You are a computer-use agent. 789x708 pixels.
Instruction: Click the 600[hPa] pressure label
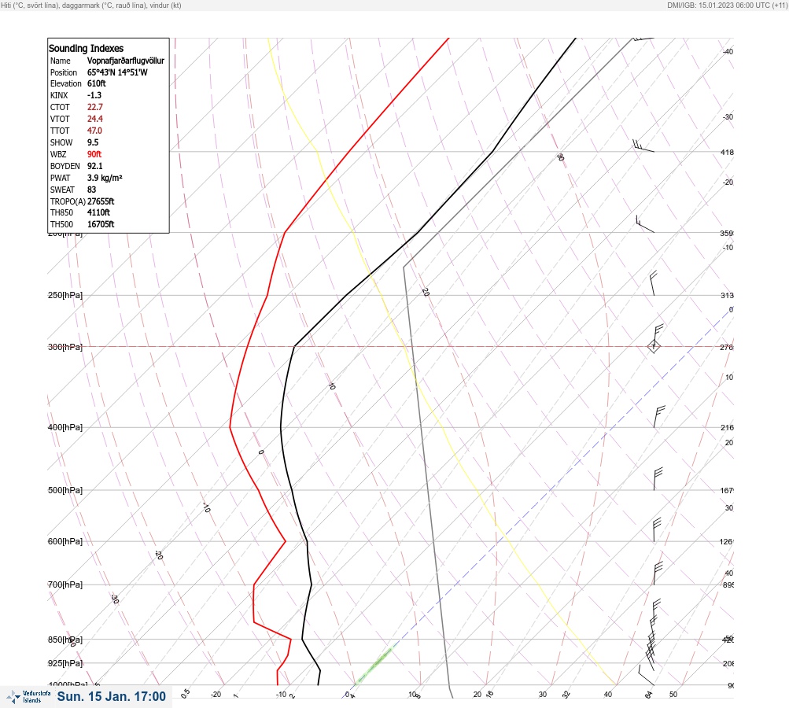pyautogui.click(x=65, y=541)
